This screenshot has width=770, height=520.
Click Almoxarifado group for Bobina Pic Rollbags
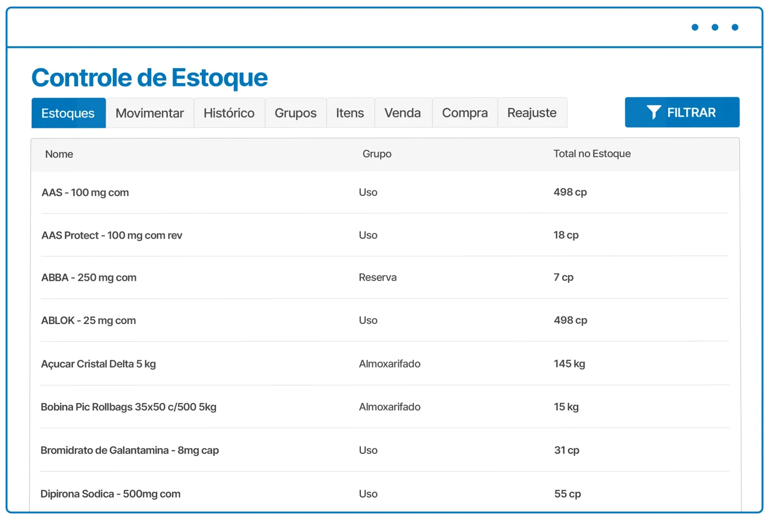tap(390, 407)
